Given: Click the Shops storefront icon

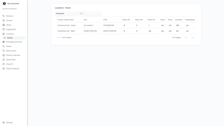Looking at the screenshot, I should pos(4,25).
